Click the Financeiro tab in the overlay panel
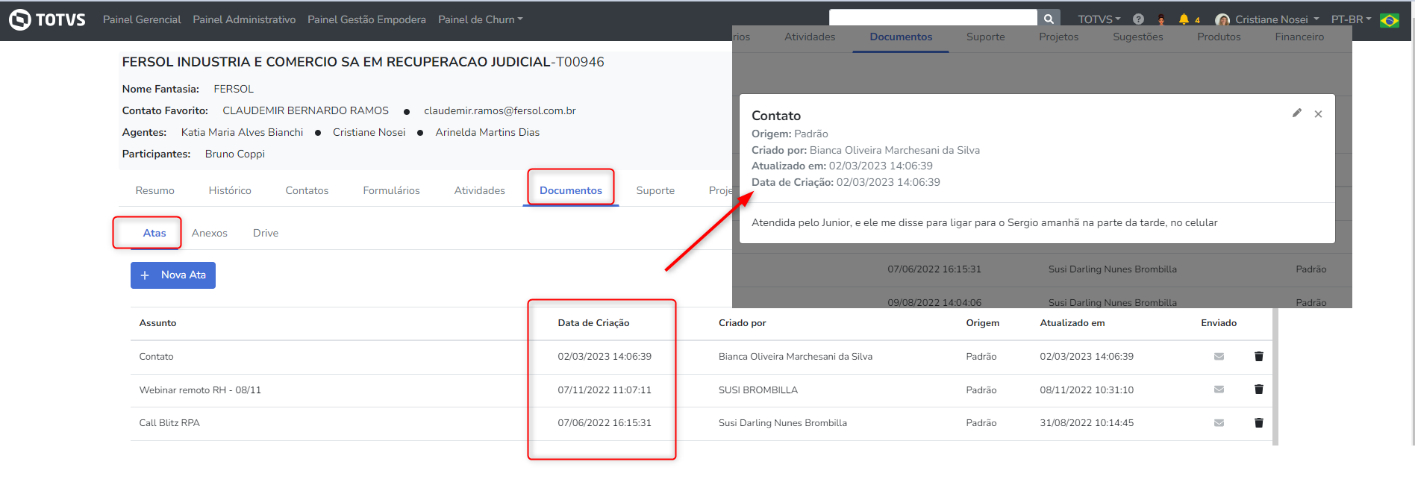 (x=1299, y=37)
